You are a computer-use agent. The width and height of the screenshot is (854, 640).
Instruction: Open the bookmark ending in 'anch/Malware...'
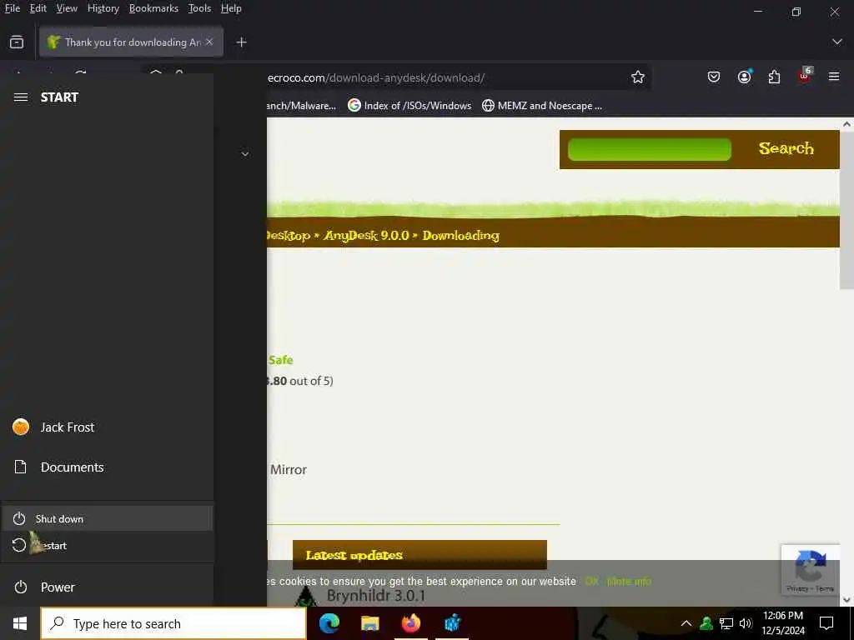click(301, 106)
